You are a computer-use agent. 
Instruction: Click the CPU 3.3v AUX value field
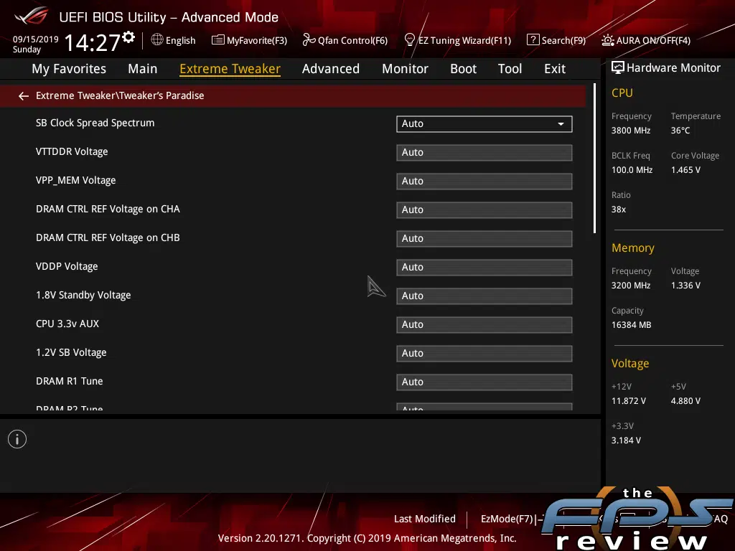pos(484,324)
